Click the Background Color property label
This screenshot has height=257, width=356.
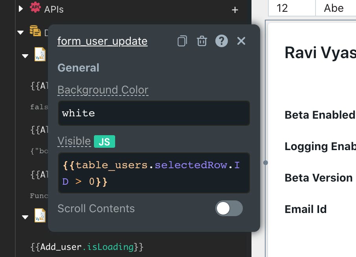pyautogui.click(x=103, y=90)
